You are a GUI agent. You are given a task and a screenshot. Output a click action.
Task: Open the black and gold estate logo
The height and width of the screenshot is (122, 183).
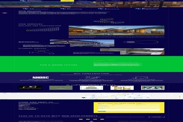(x=30, y=88)
